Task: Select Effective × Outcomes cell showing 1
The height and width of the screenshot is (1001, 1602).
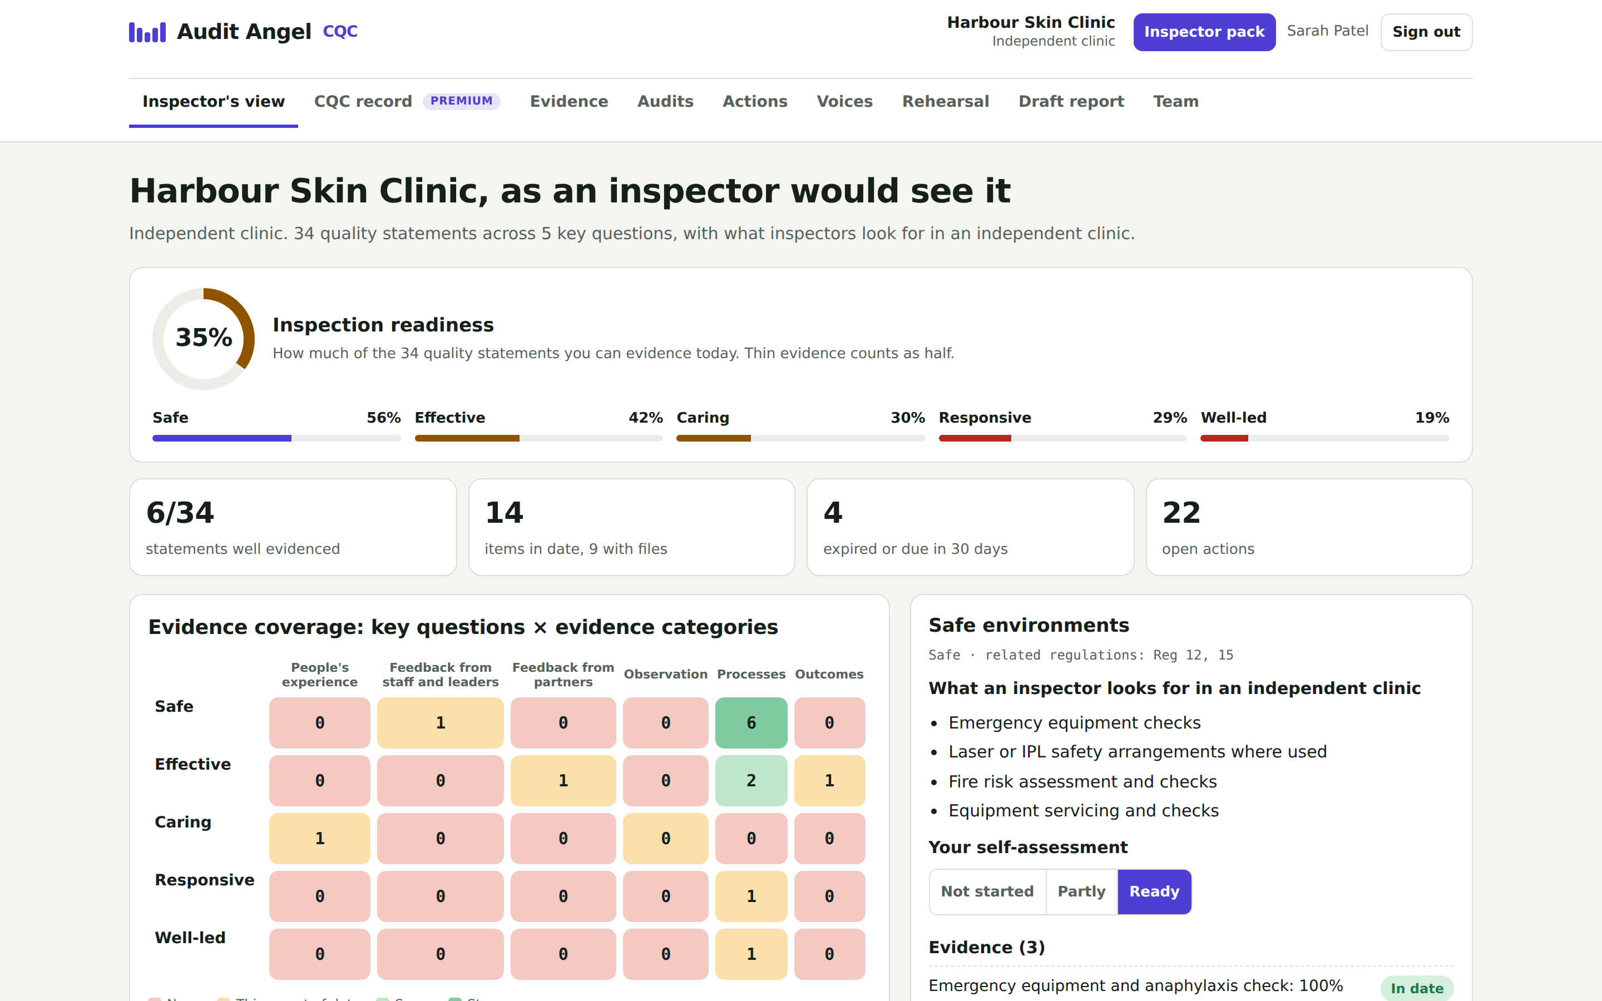Action: click(x=829, y=781)
